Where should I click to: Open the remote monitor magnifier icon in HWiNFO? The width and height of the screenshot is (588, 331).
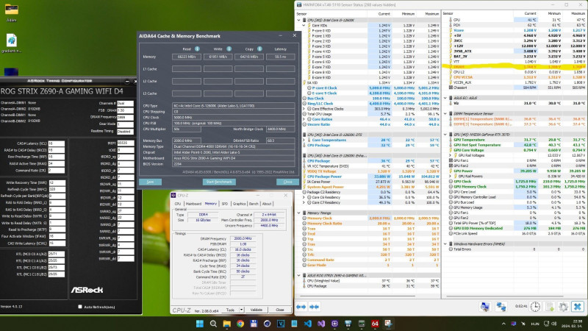coord(485,307)
